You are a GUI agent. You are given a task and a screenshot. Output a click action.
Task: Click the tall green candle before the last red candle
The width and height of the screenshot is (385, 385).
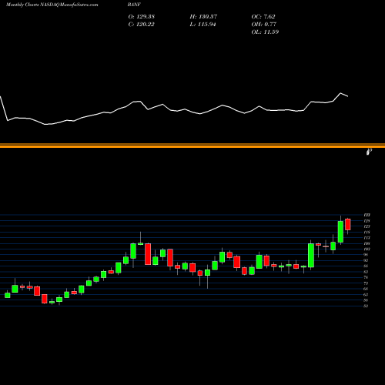pyautogui.click(x=340, y=232)
